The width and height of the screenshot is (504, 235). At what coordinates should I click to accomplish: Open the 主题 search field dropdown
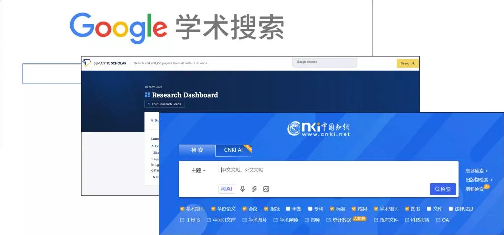point(199,171)
